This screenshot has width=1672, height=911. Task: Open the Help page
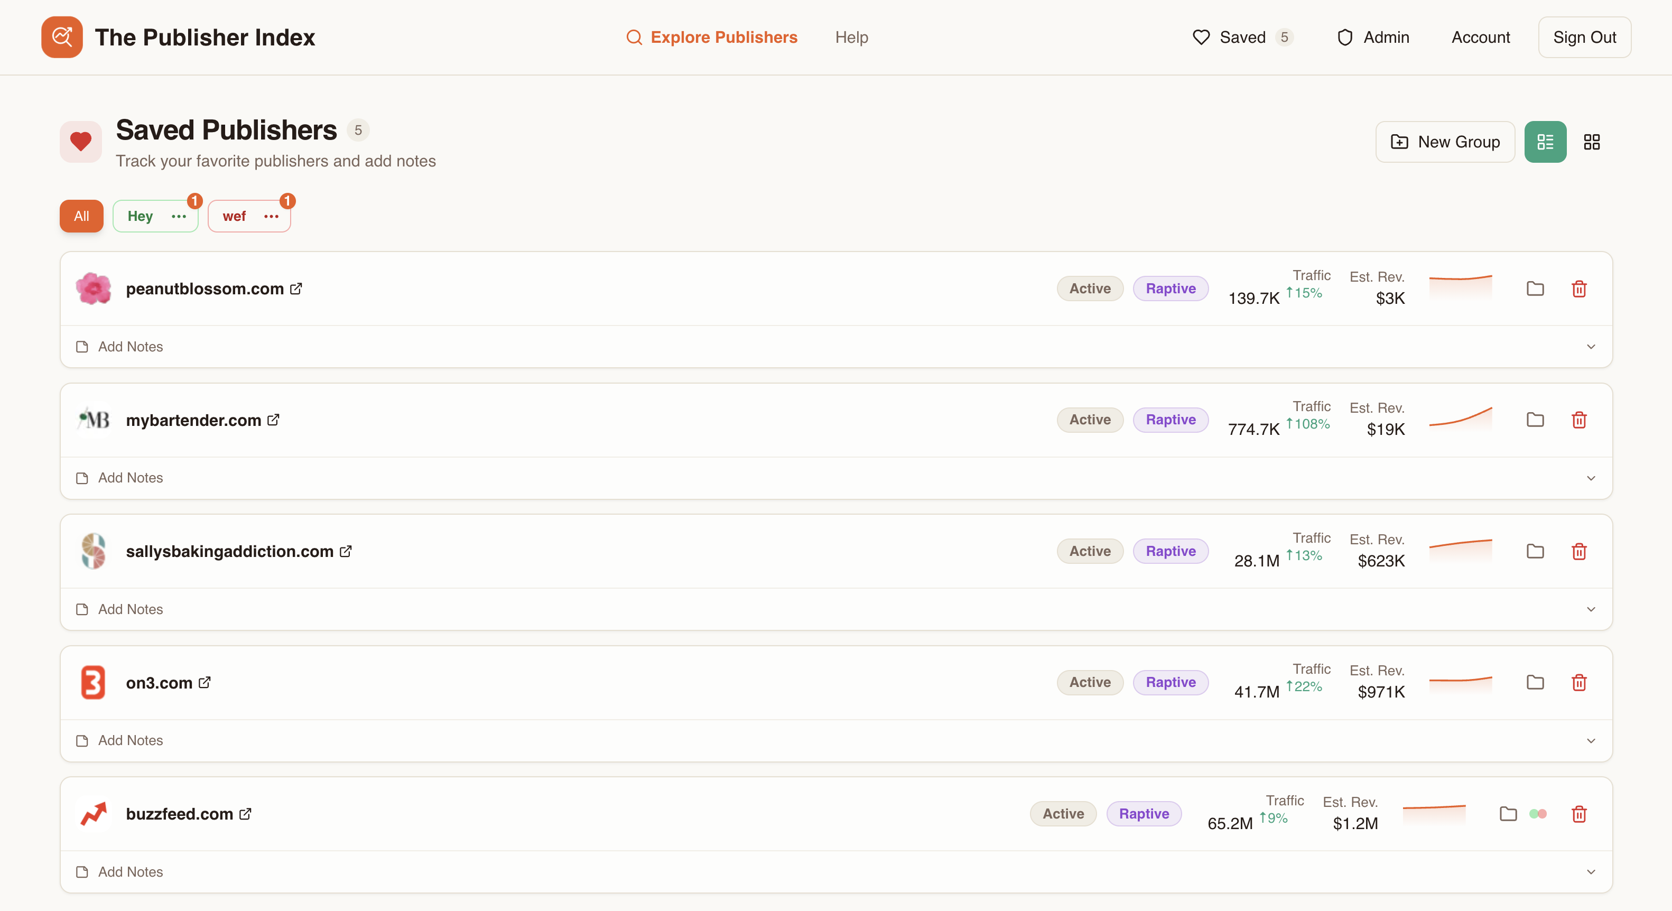click(851, 37)
